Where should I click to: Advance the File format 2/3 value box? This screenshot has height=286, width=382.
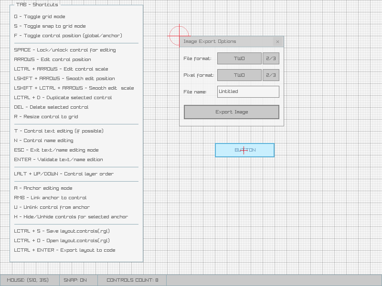pyautogui.click(x=270, y=58)
